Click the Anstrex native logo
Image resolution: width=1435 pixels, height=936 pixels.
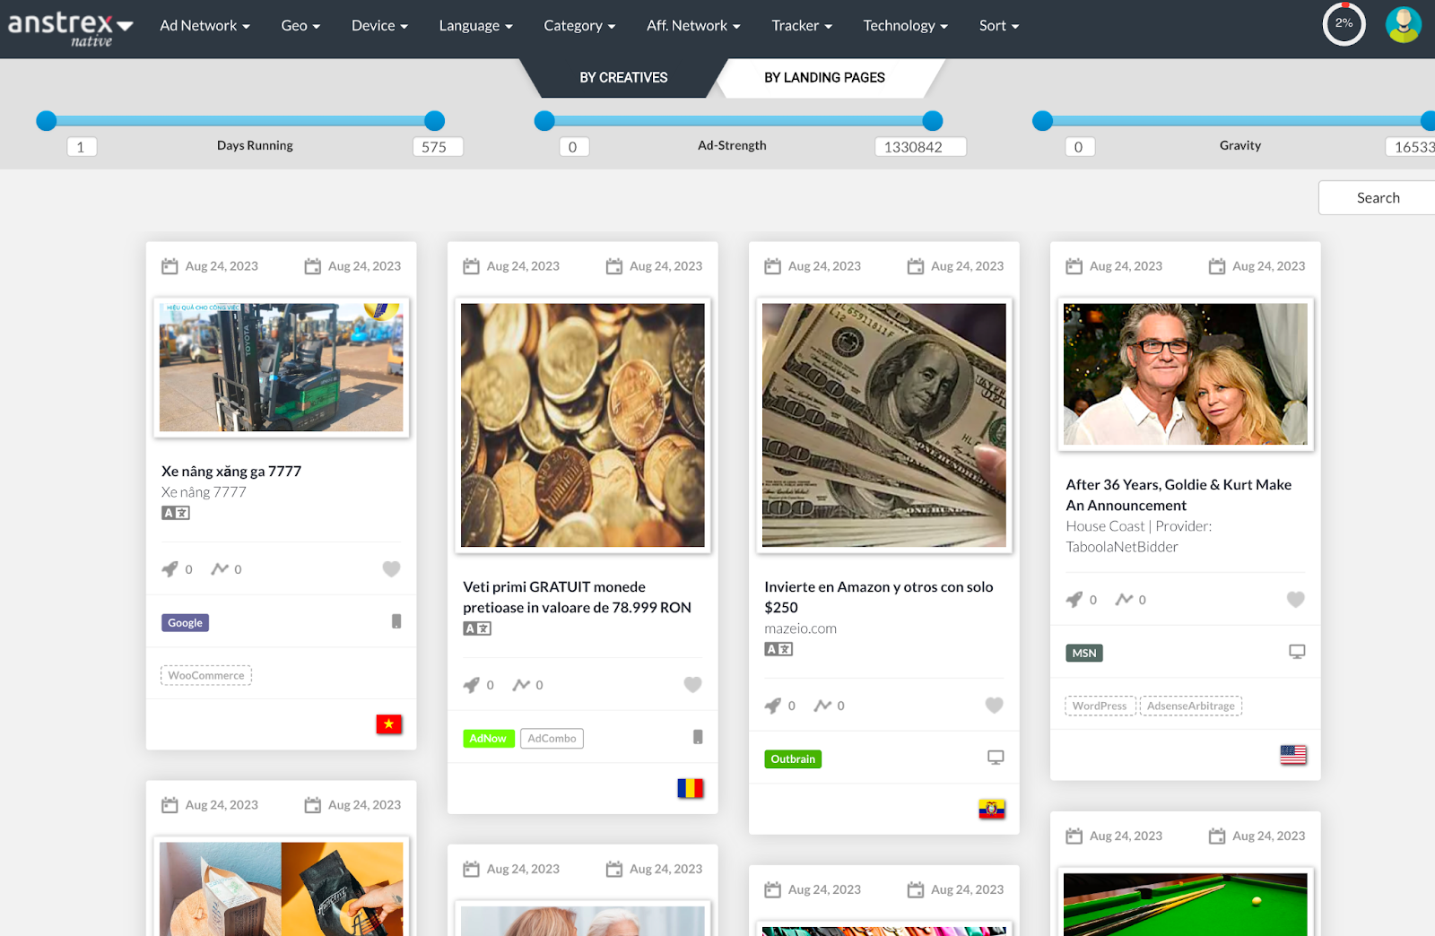tap(71, 27)
